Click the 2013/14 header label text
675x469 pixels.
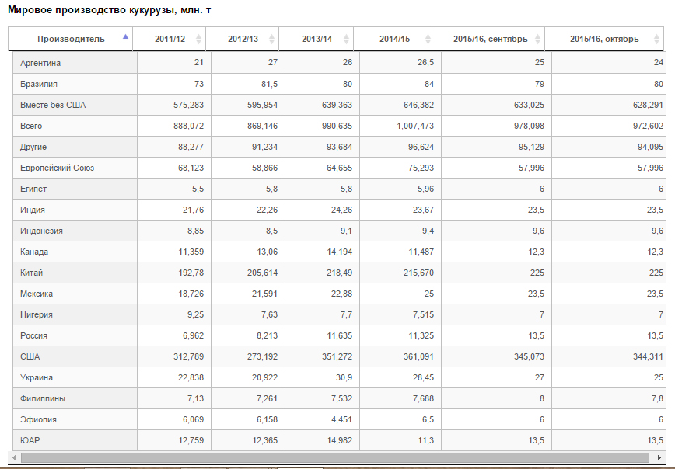tap(316, 39)
